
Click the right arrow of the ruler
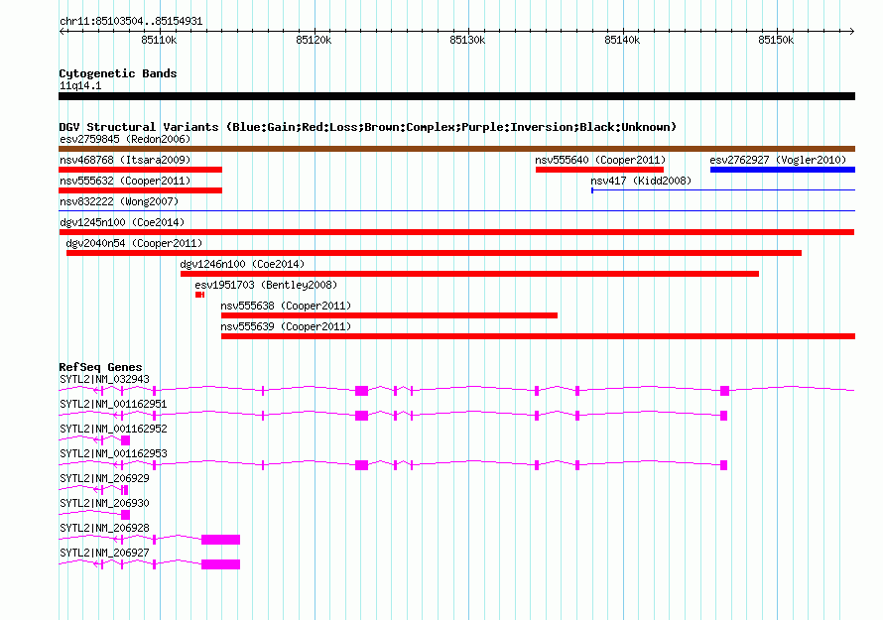point(851,31)
